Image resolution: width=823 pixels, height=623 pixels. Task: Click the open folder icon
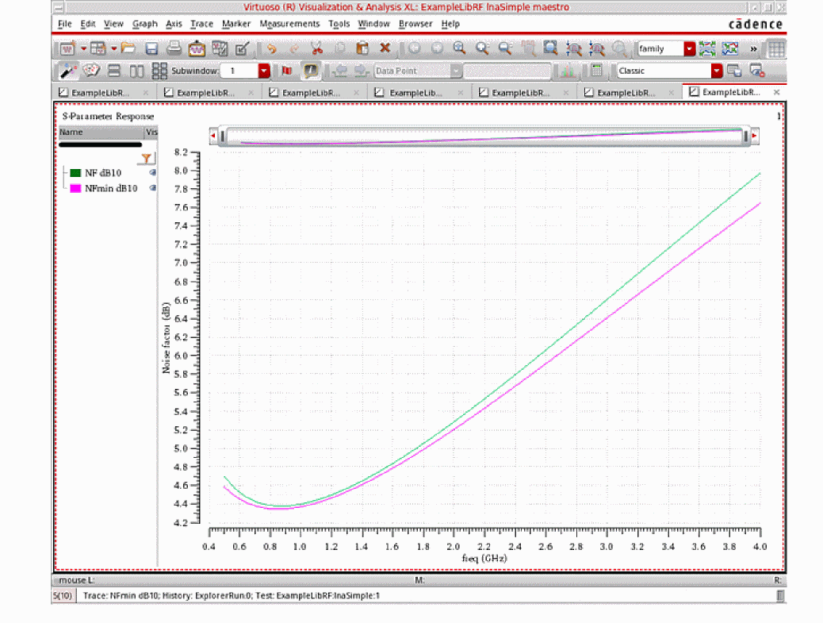point(128,48)
